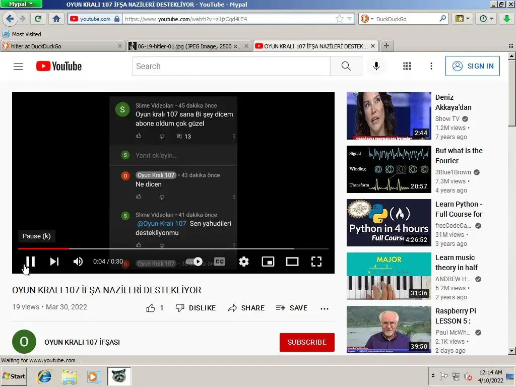
Task: Open the list all tabs button
Action: click(x=511, y=46)
